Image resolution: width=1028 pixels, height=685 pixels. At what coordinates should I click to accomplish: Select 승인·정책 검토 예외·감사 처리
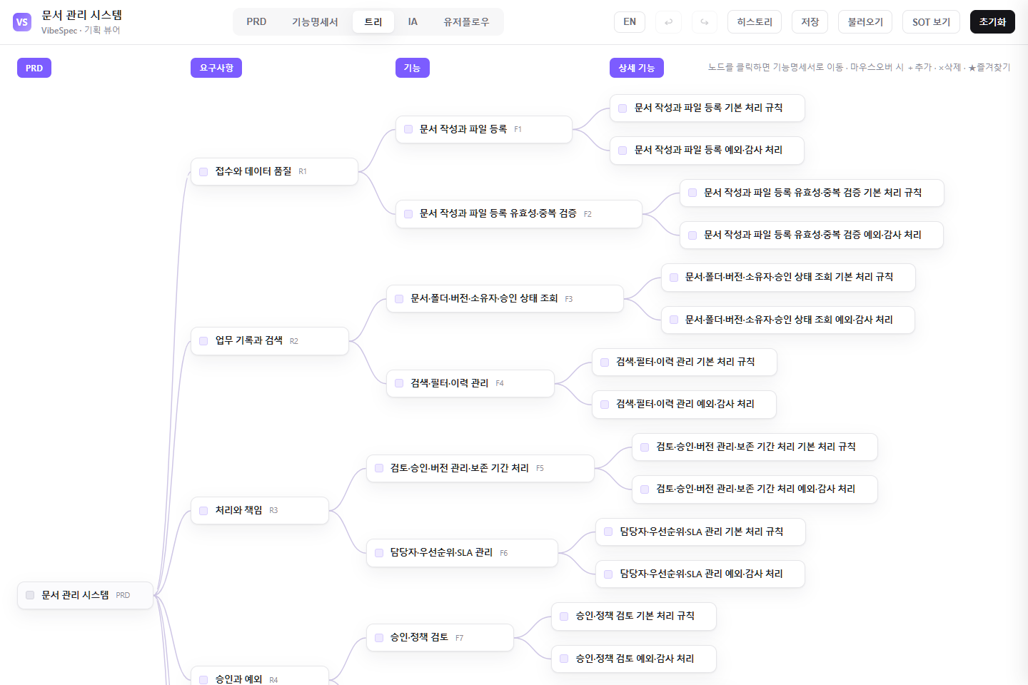tap(634, 659)
